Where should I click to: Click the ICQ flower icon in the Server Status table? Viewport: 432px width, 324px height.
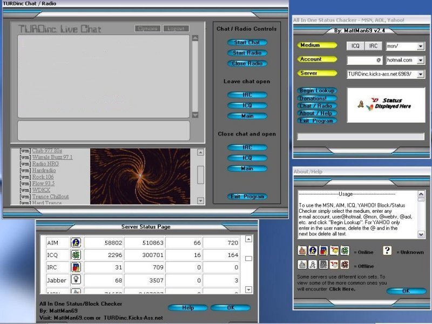76,255
